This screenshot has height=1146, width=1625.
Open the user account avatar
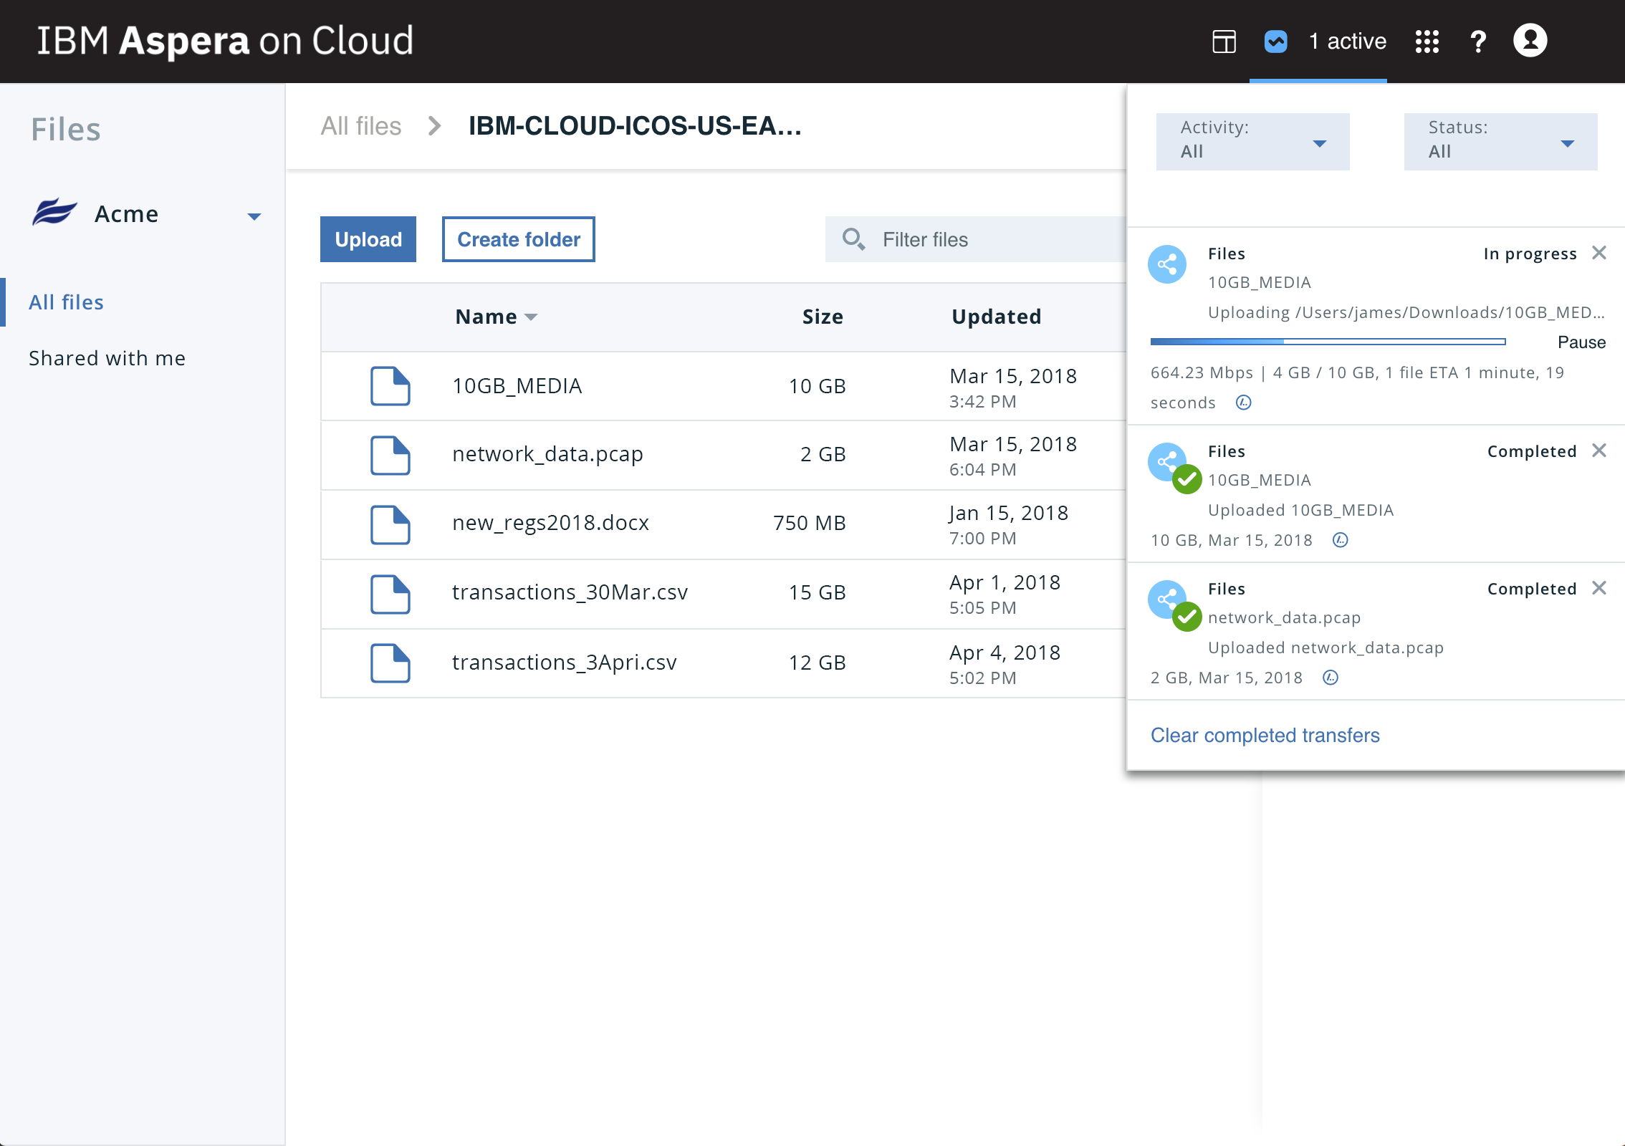tap(1530, 42)
